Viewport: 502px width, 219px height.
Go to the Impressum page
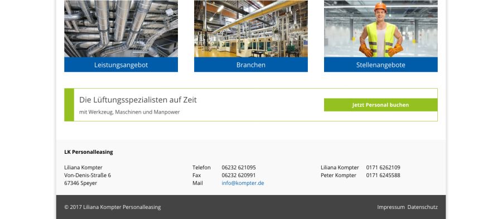click(x=390, y=207)
